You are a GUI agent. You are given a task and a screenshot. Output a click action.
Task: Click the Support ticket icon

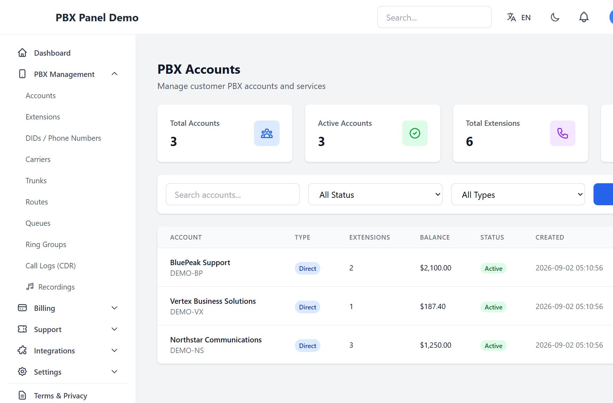pyautogui.click(x=22, y=329)
